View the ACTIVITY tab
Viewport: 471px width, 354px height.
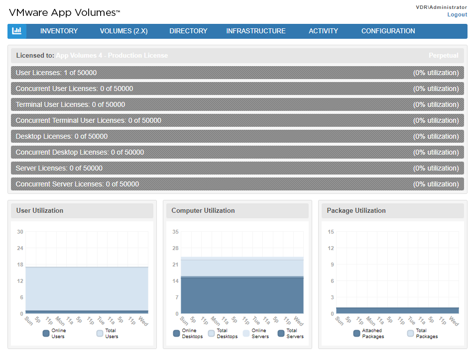(323, 31)
